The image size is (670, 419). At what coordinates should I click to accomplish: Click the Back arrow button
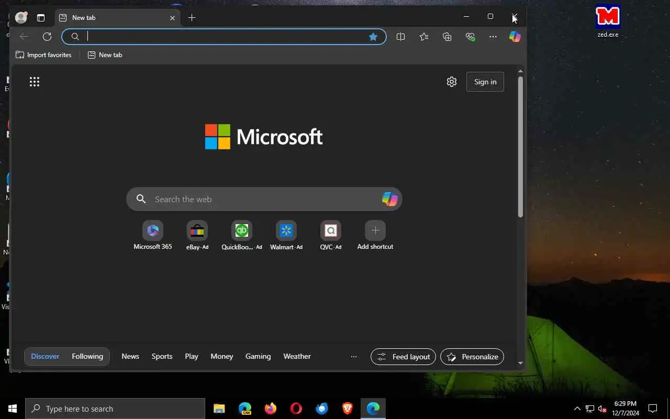tap(24, 36)
